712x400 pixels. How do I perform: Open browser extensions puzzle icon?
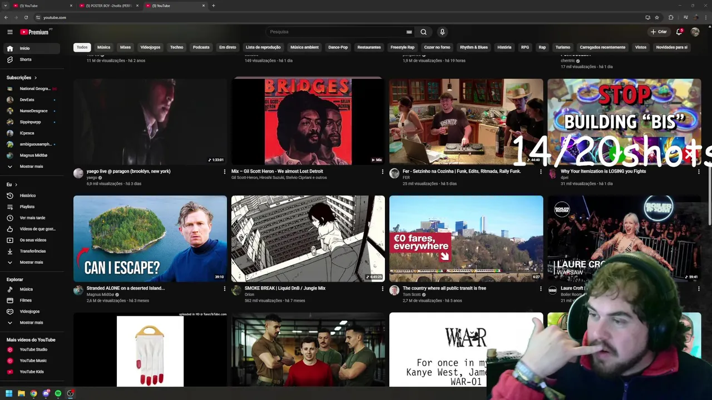click(671, 17)
